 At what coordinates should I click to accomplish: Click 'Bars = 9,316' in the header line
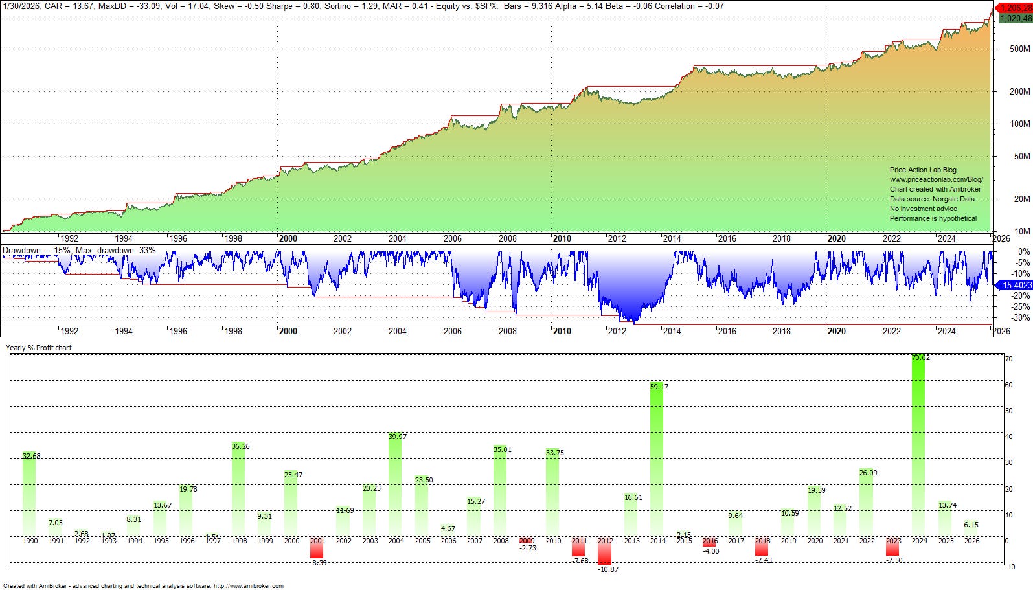pyautogui.click(x=528, y=6)
